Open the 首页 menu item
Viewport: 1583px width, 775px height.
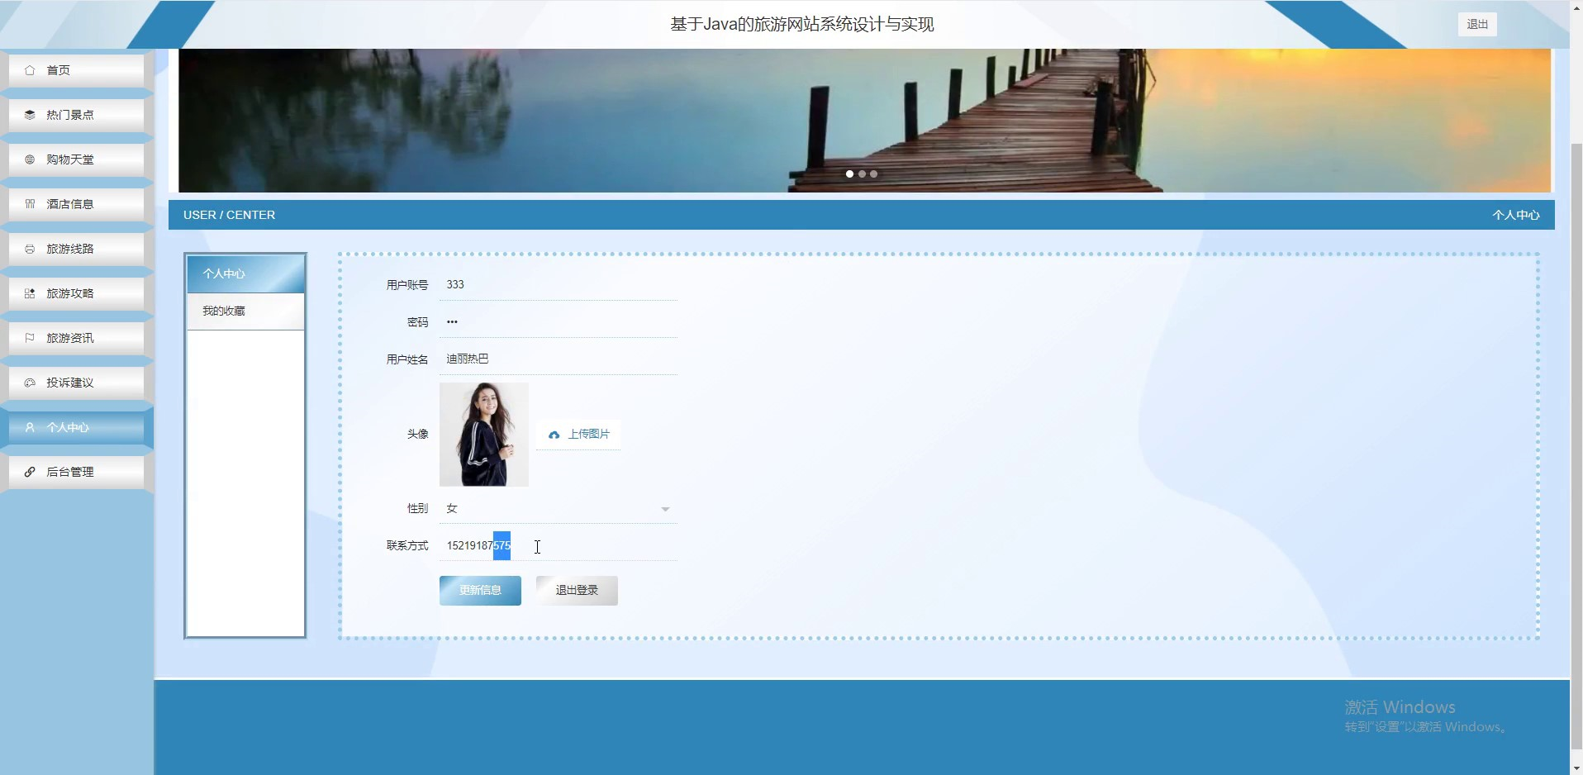76,70
